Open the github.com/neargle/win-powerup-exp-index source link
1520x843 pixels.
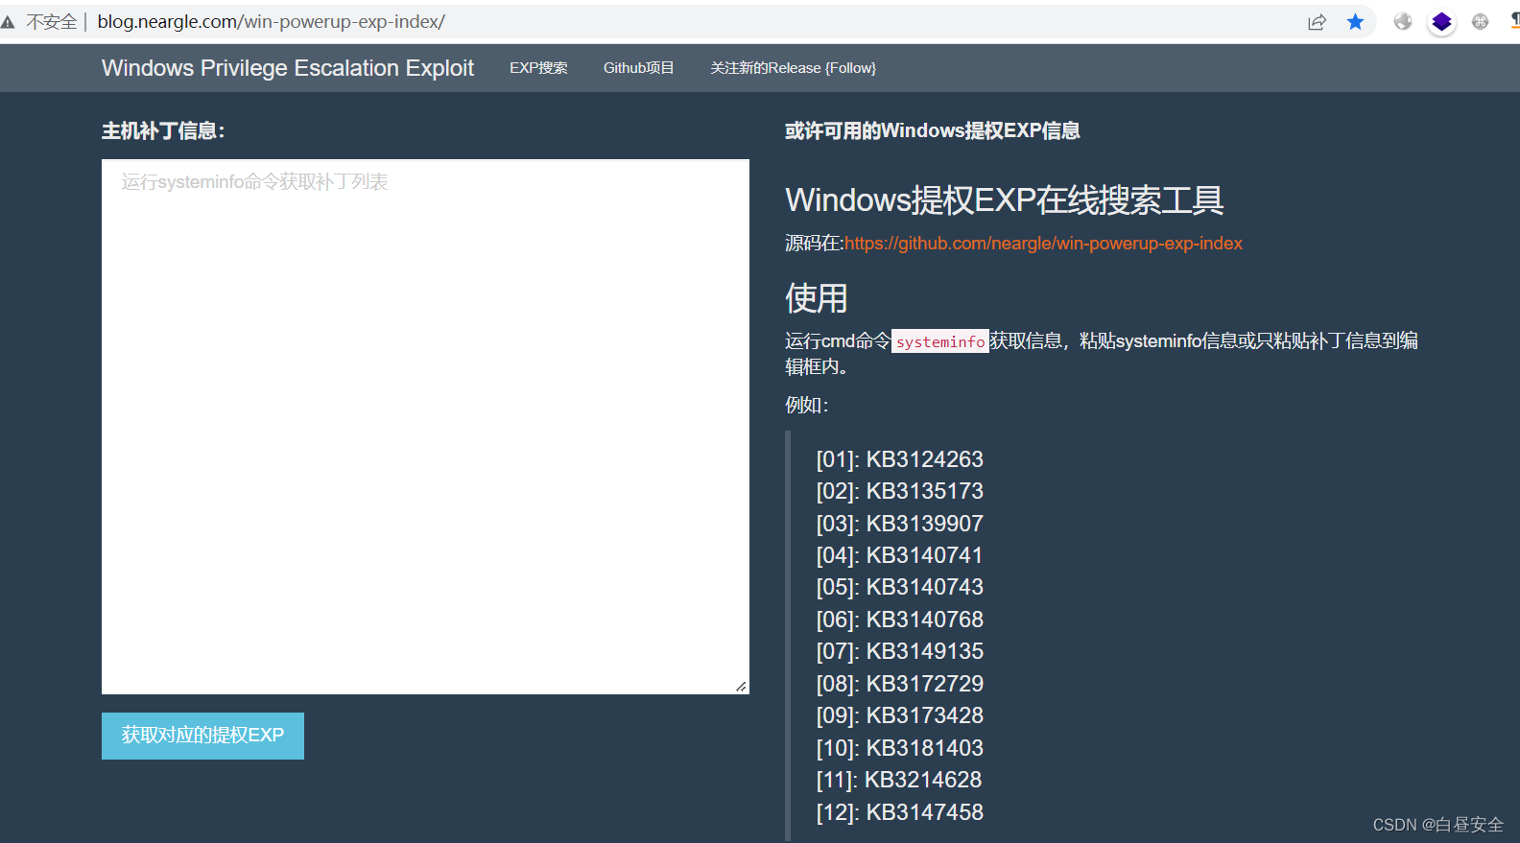click(1043, 244)
